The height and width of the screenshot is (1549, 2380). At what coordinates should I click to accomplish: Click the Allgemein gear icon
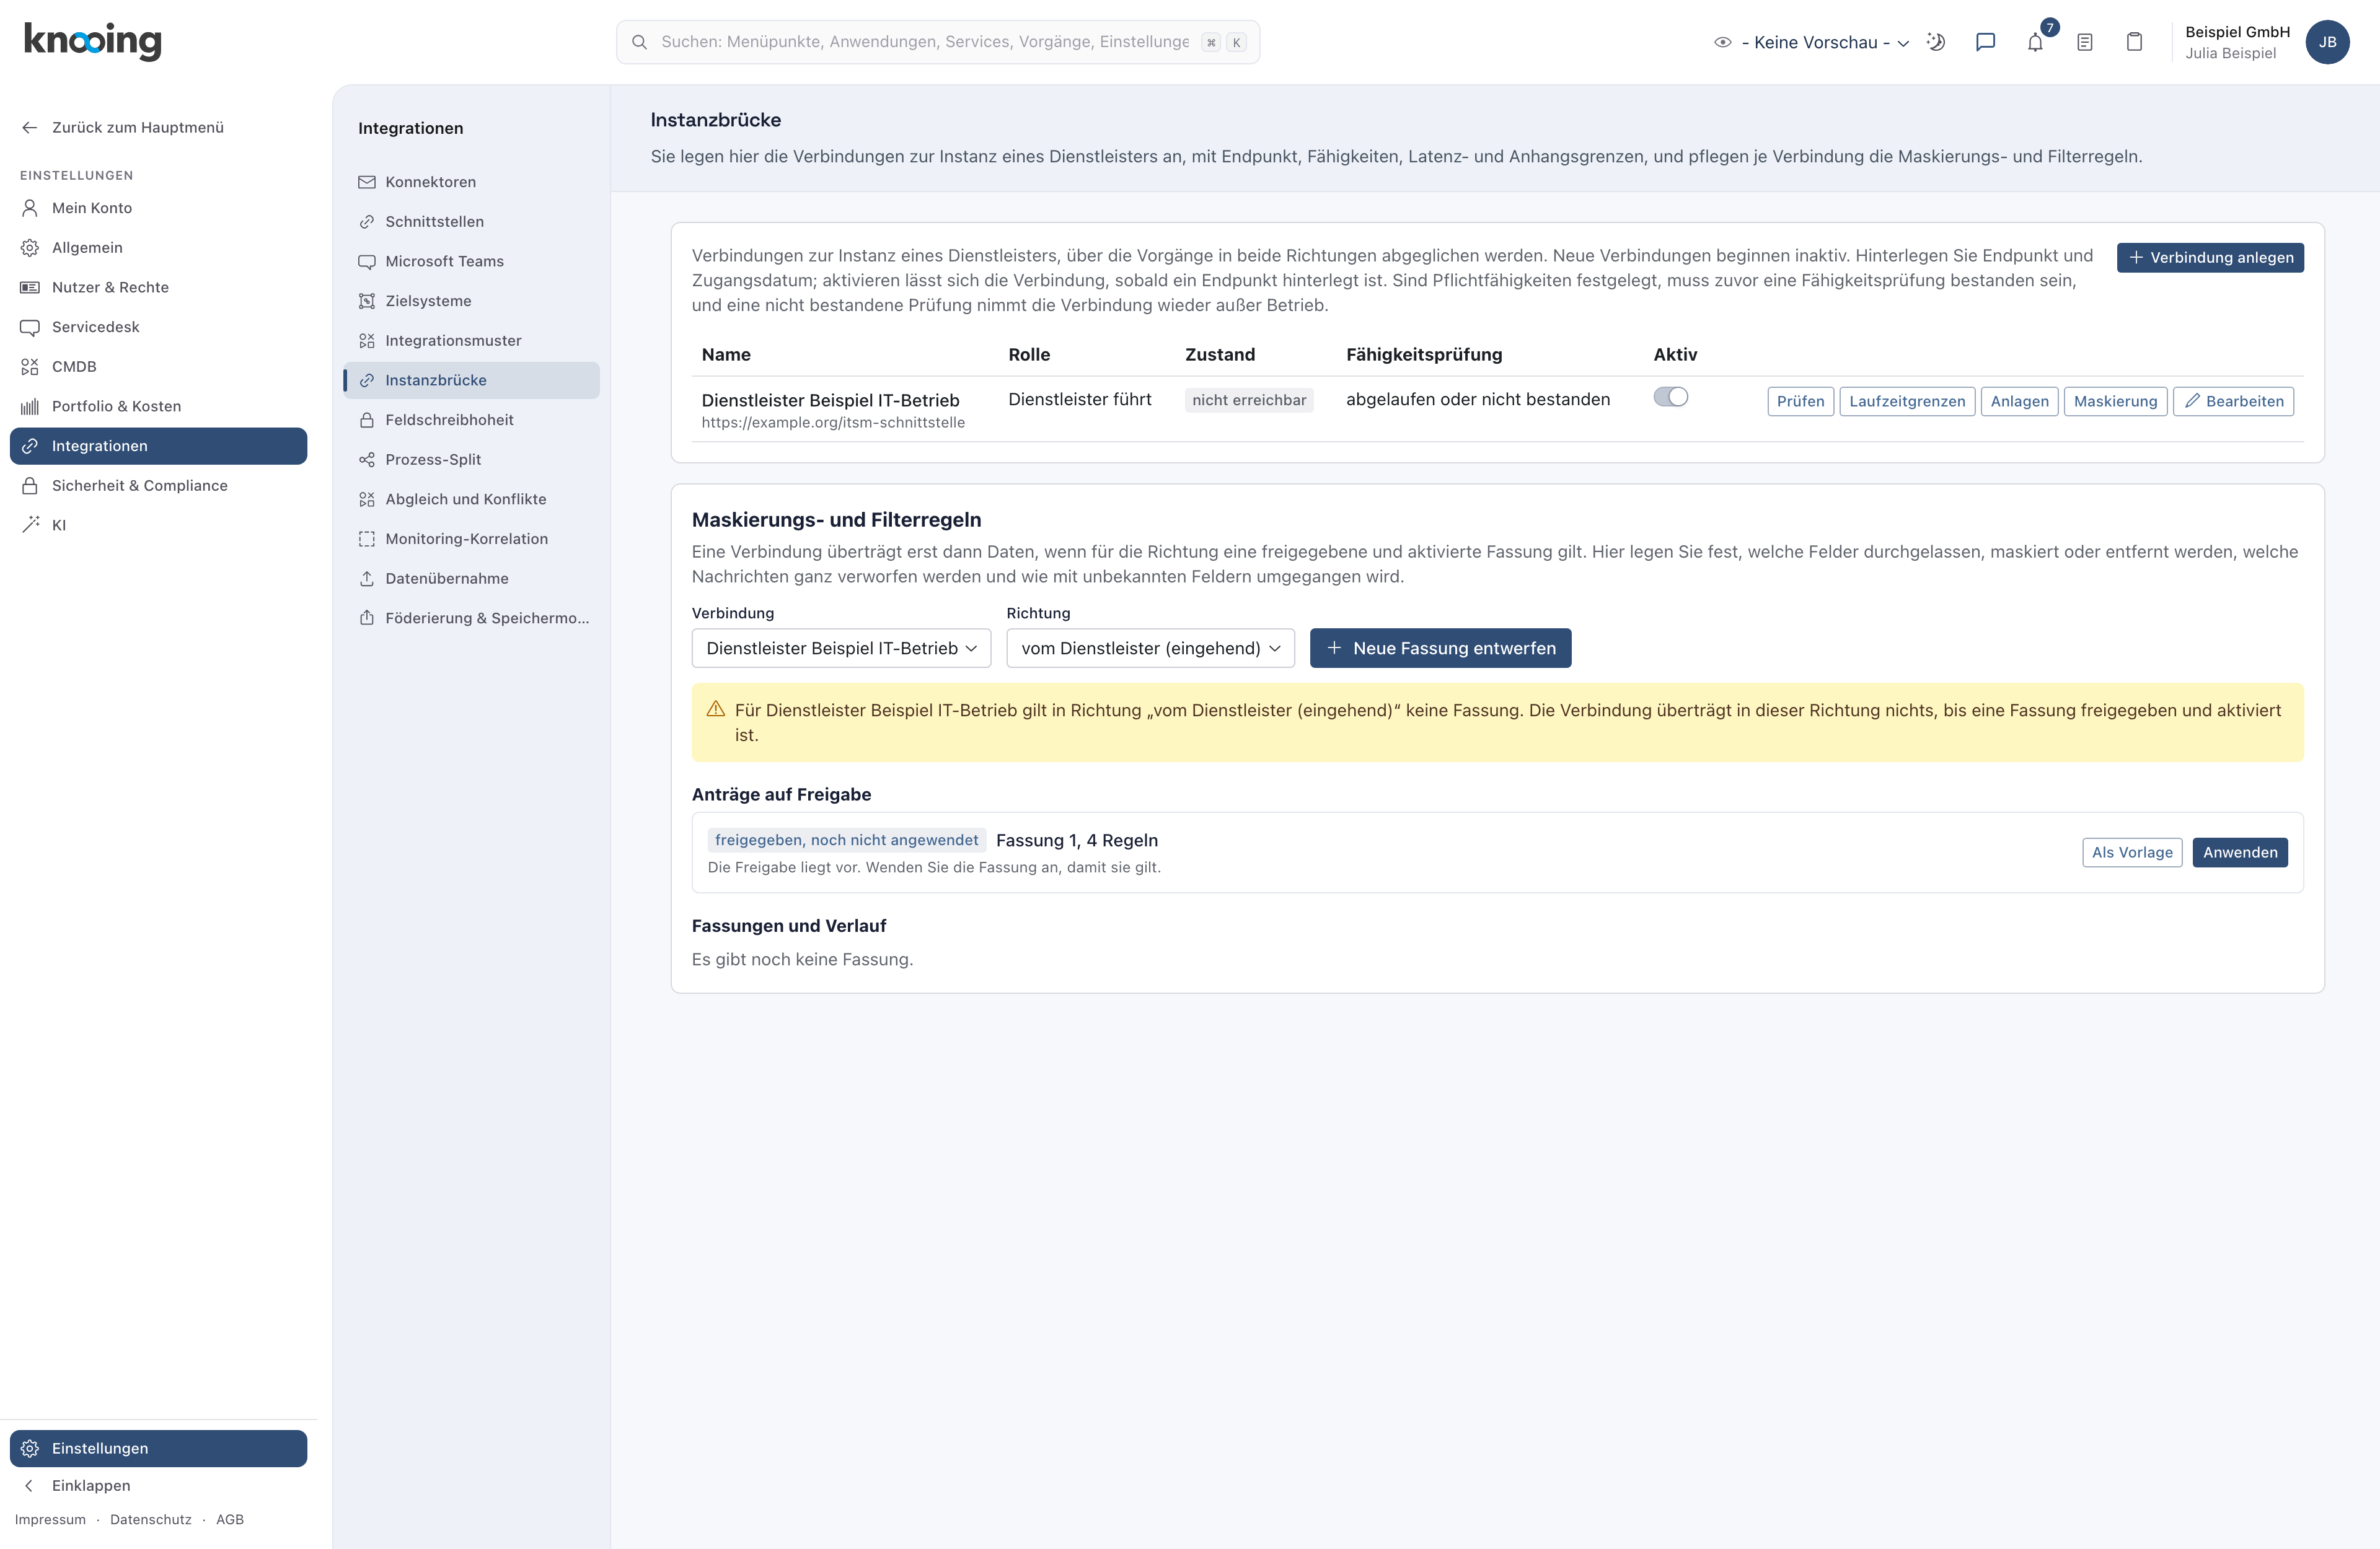(30, 247)
